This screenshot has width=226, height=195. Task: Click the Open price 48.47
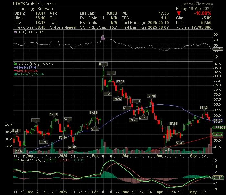point(40,13)
